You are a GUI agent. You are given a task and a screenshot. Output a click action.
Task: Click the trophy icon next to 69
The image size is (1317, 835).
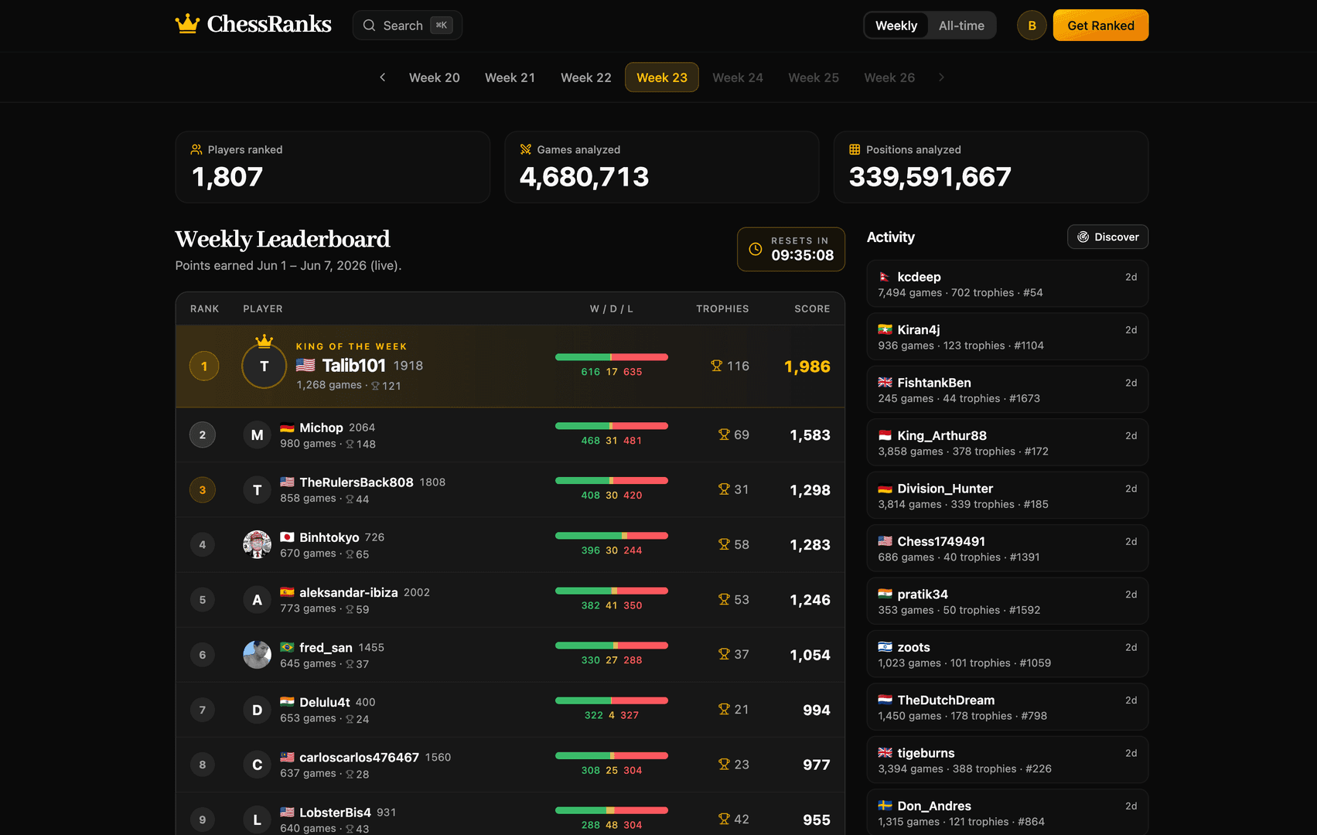pyautogui.click(x=724, y=435)
